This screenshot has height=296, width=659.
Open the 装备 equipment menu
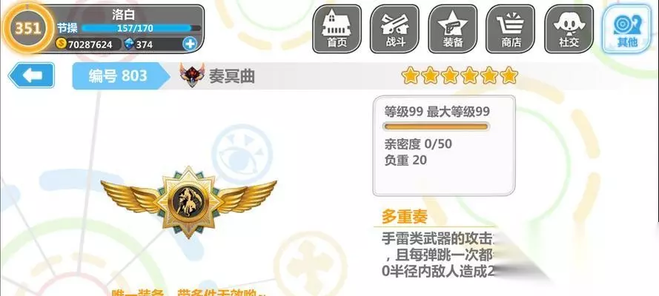pos(453,29)
